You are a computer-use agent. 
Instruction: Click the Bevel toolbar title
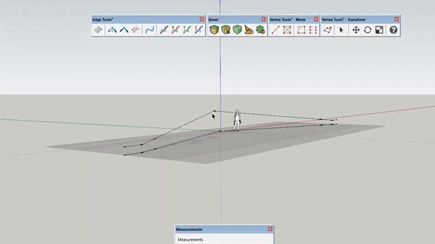click(213, 20)
